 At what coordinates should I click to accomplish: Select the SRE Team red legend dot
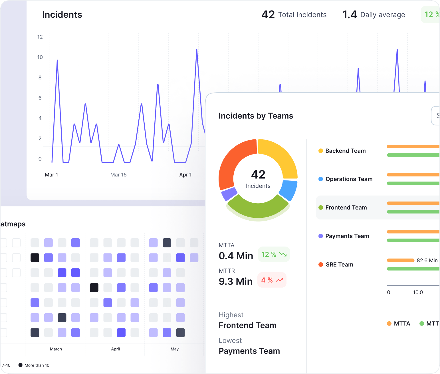tap(321, 265)
